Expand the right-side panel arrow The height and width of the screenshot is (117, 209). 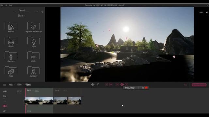click(x=207, y=12)
